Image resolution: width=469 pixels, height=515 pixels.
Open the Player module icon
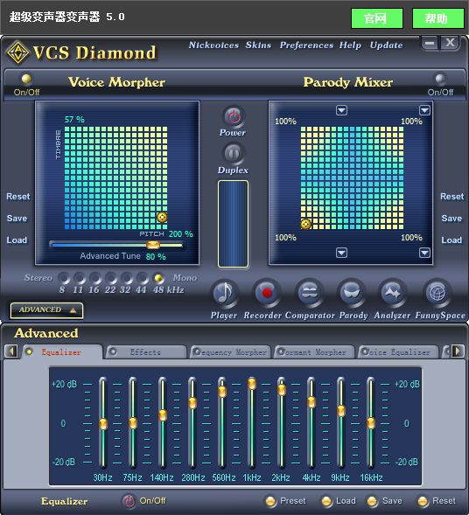tap(225, 293)
